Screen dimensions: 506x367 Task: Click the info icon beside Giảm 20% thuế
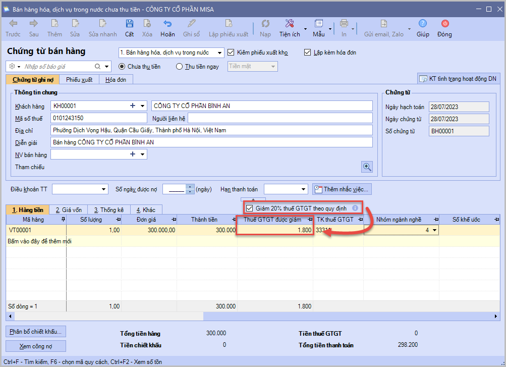coord(355,208)
